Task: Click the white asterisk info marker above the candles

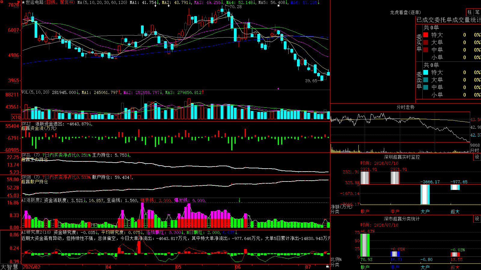Action: coord(278,6)
